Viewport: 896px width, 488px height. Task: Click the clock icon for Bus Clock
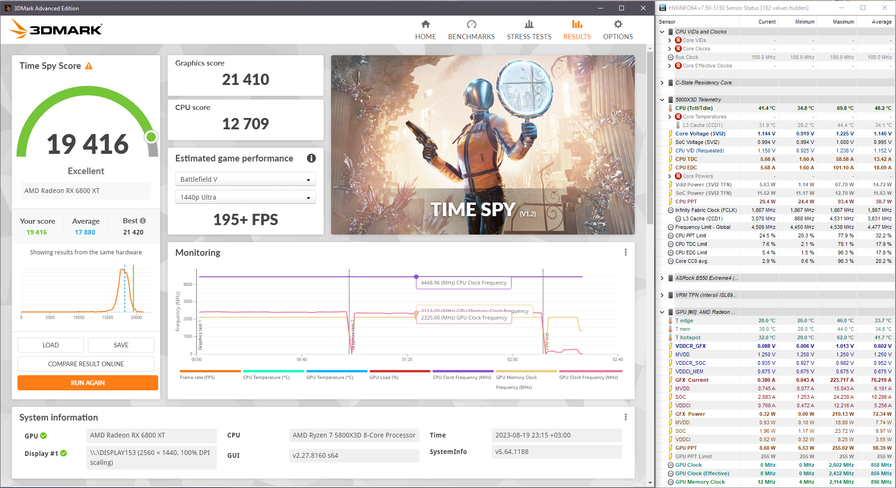670,57
